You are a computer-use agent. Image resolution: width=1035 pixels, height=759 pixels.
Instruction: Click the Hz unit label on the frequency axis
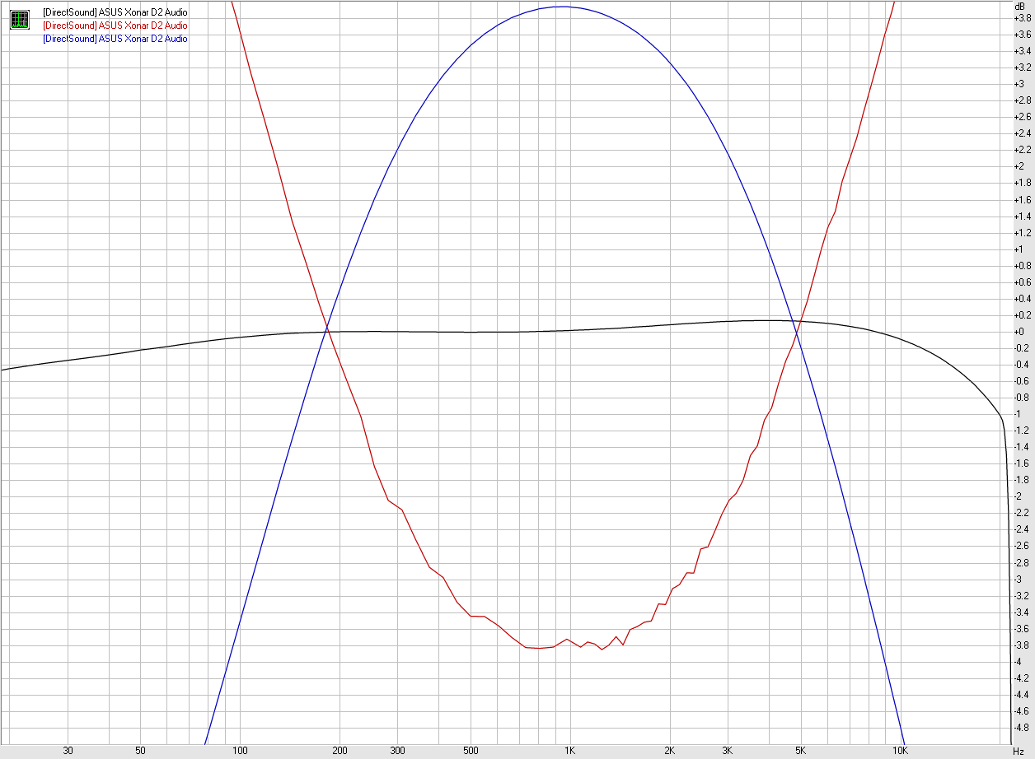[x=1019, y=752]
